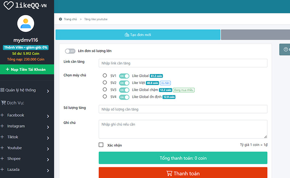Click the Nhập link cần tăng field
This screenshot has height=178, width=290.
(183, 63)
